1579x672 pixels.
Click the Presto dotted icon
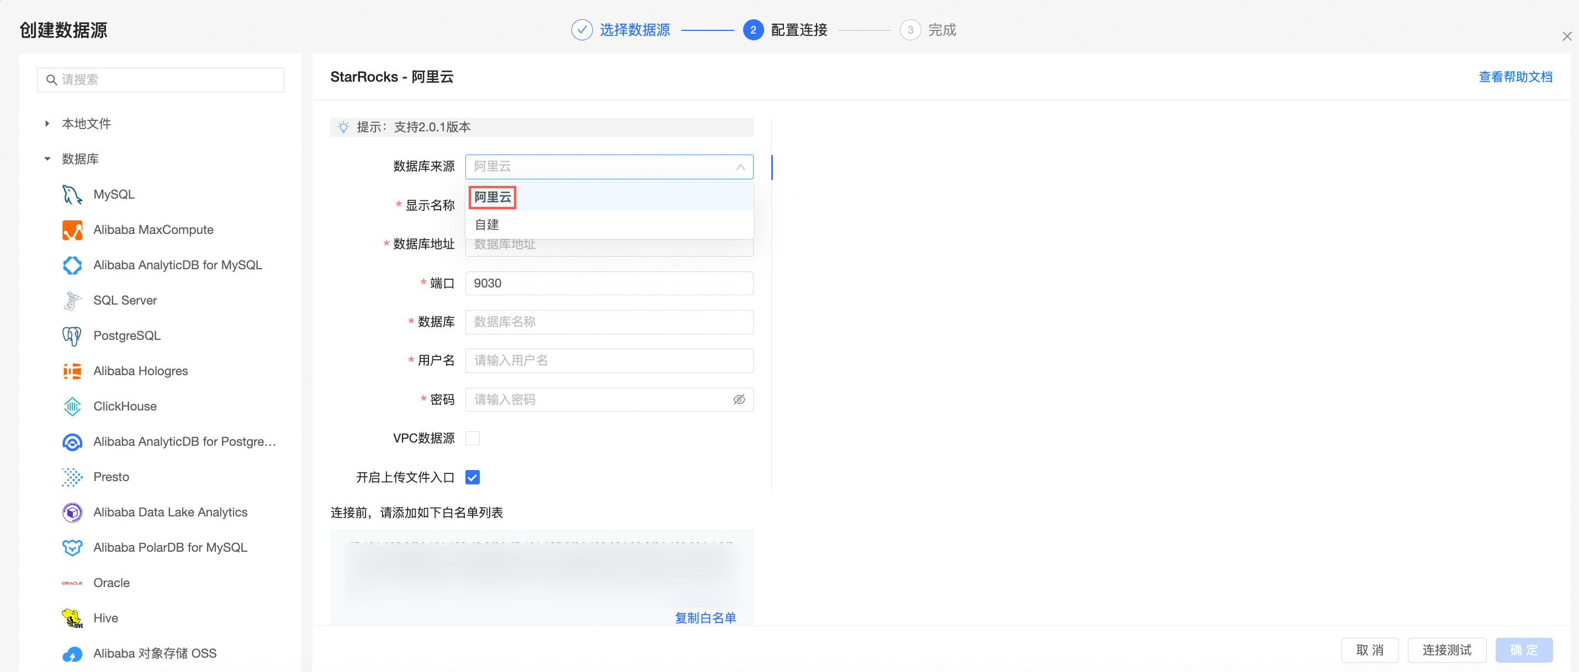[x=72, y=477]
